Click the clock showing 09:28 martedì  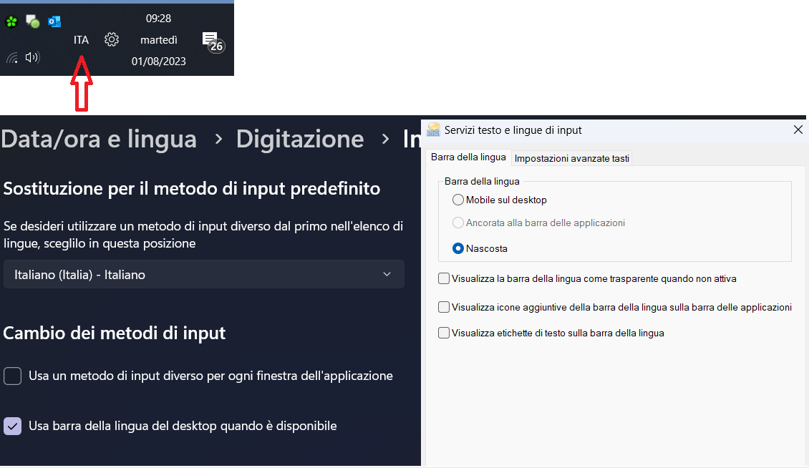tap(158, 40)
